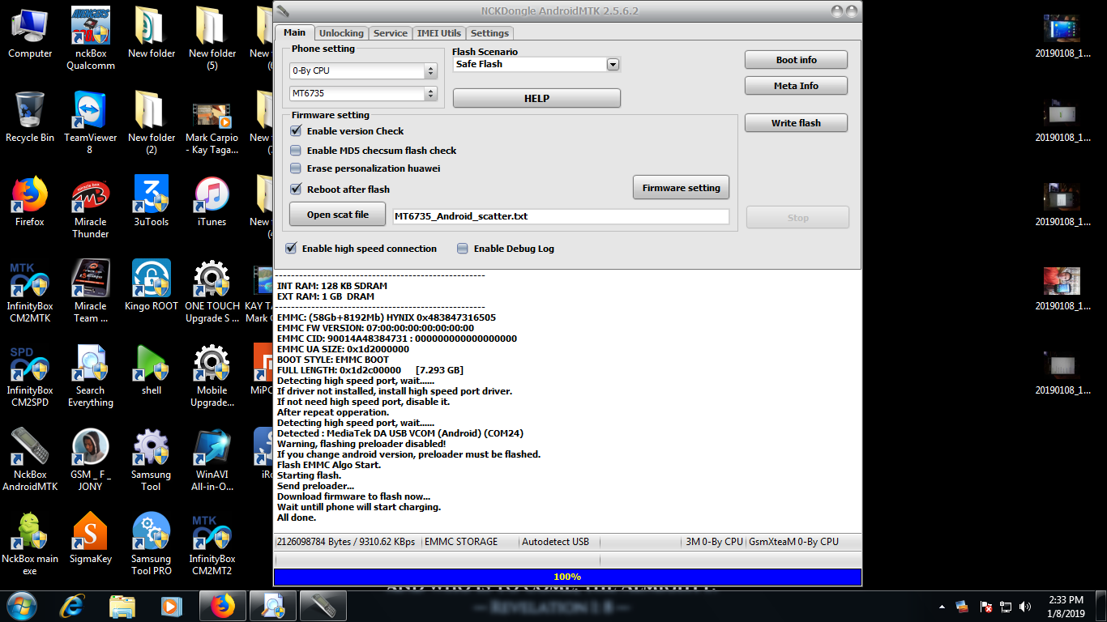The image size is (1107, 622).
Task: Launch TeamViewer 8 from desktop
Action: point(91,122)
